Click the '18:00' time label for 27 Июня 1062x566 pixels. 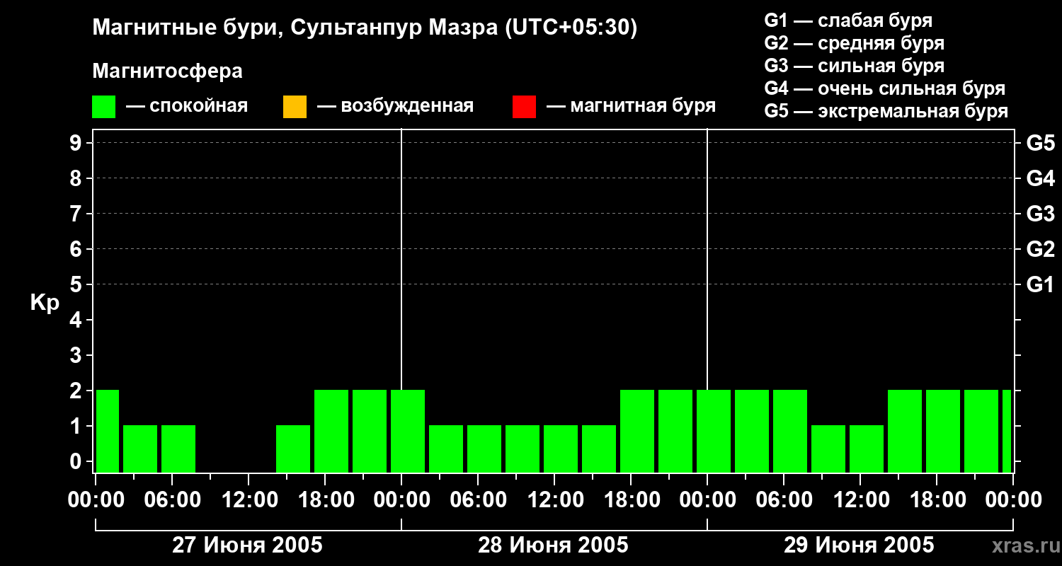tap(325, 500)
